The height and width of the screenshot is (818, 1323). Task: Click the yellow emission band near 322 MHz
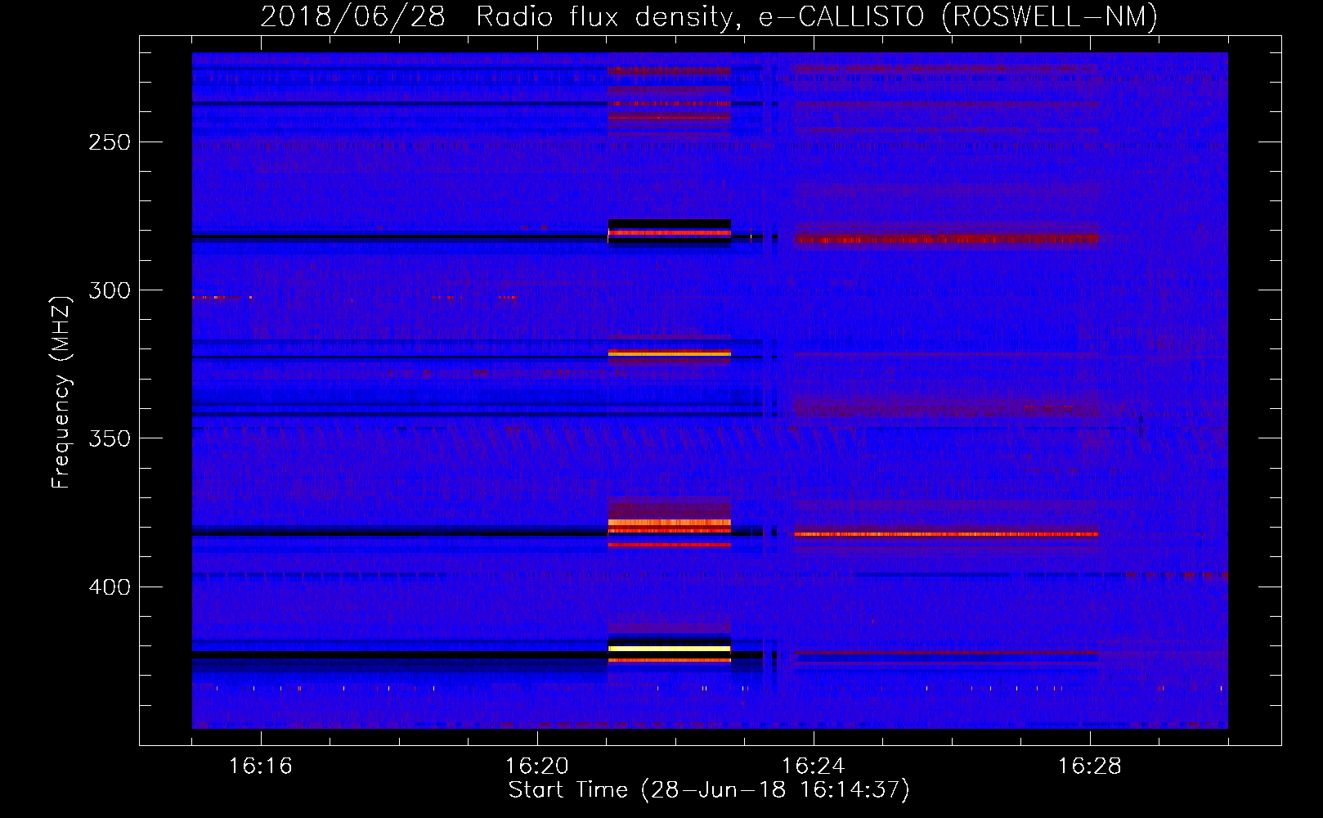tap(669, 353)
